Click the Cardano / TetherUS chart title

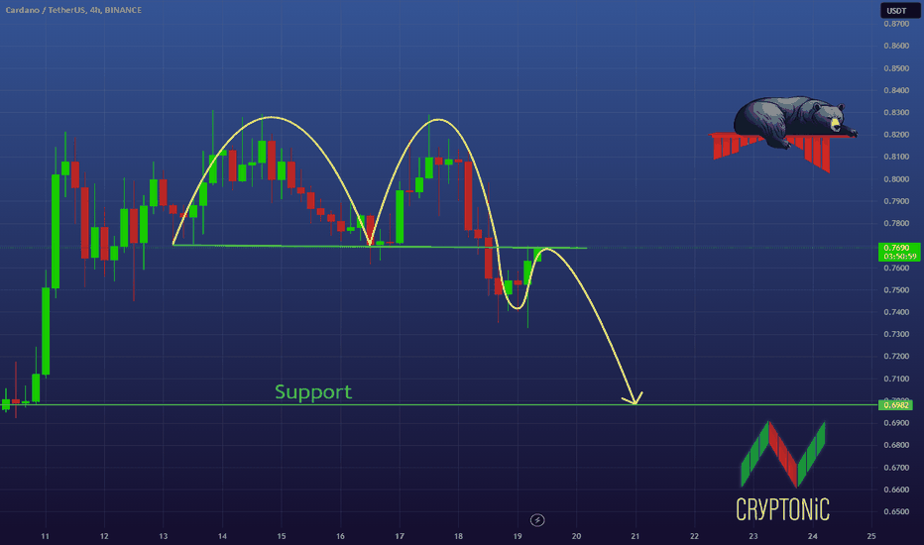coord(73,10)
